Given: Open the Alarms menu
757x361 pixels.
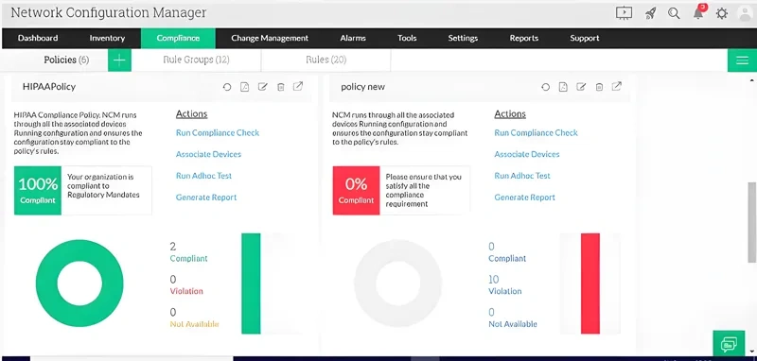Looking at the screenshot, I should [x=353, y=38].
